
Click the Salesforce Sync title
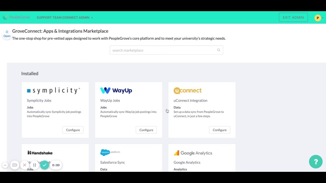pos(112,162)
